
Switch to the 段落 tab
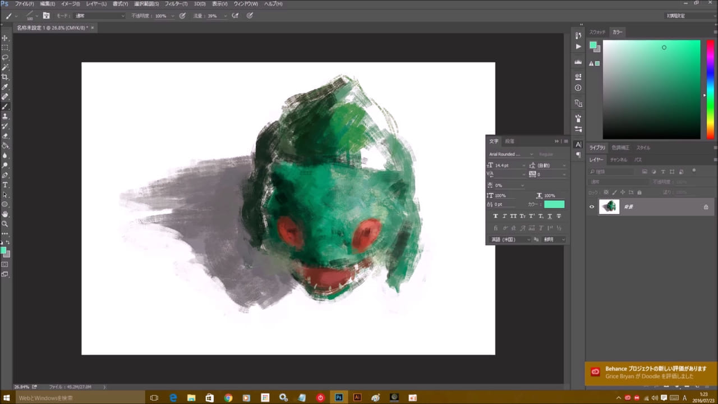(509, 141)
